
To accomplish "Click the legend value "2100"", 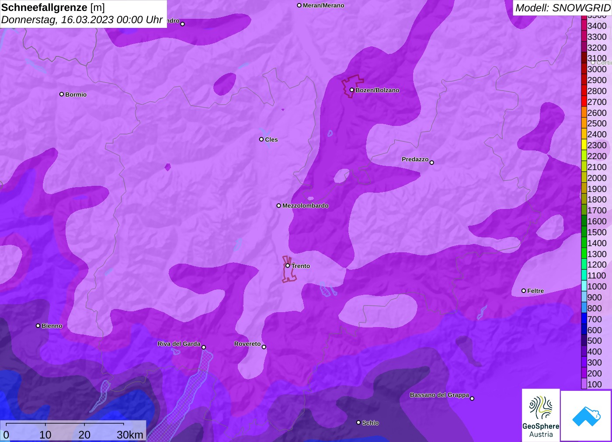I will [597, 167].
